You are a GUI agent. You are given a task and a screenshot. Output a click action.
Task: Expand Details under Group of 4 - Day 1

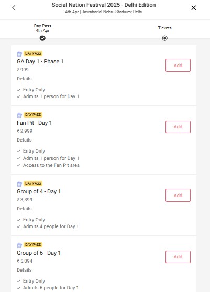click(24, 209)
